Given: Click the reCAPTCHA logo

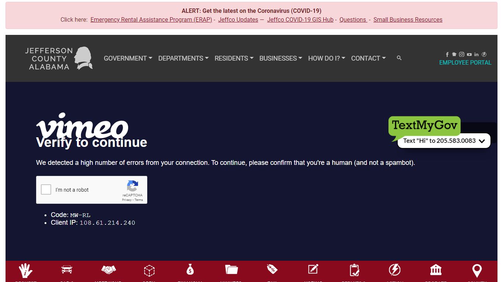Looking at the screenshot, I should 133,186.
